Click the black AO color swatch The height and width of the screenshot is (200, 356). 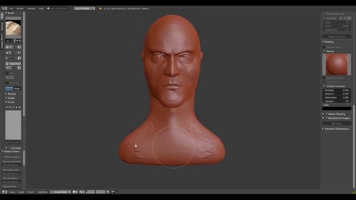pos(337,109)
